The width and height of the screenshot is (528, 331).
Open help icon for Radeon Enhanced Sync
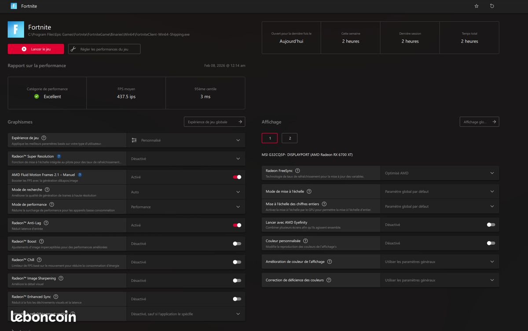[55, 297]
